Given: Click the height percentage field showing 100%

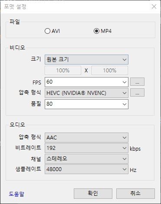Looking at the screenshot, I should coord(110,71).
